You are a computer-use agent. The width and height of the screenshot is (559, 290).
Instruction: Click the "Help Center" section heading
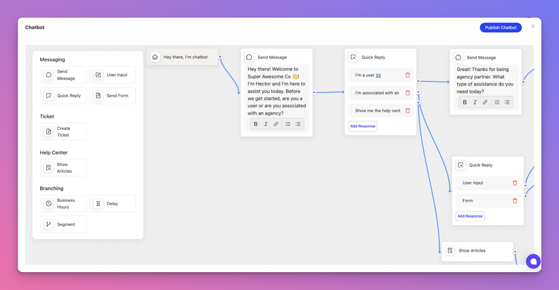[53, 153]
